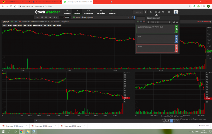Show all lists chart icon by date
The width and height of the screenshot is (212, 134).
(174, 22)
